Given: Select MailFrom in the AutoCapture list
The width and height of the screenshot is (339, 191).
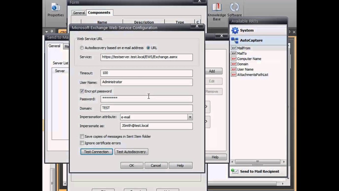Looking at the screenshot, I should pos(244,48).
